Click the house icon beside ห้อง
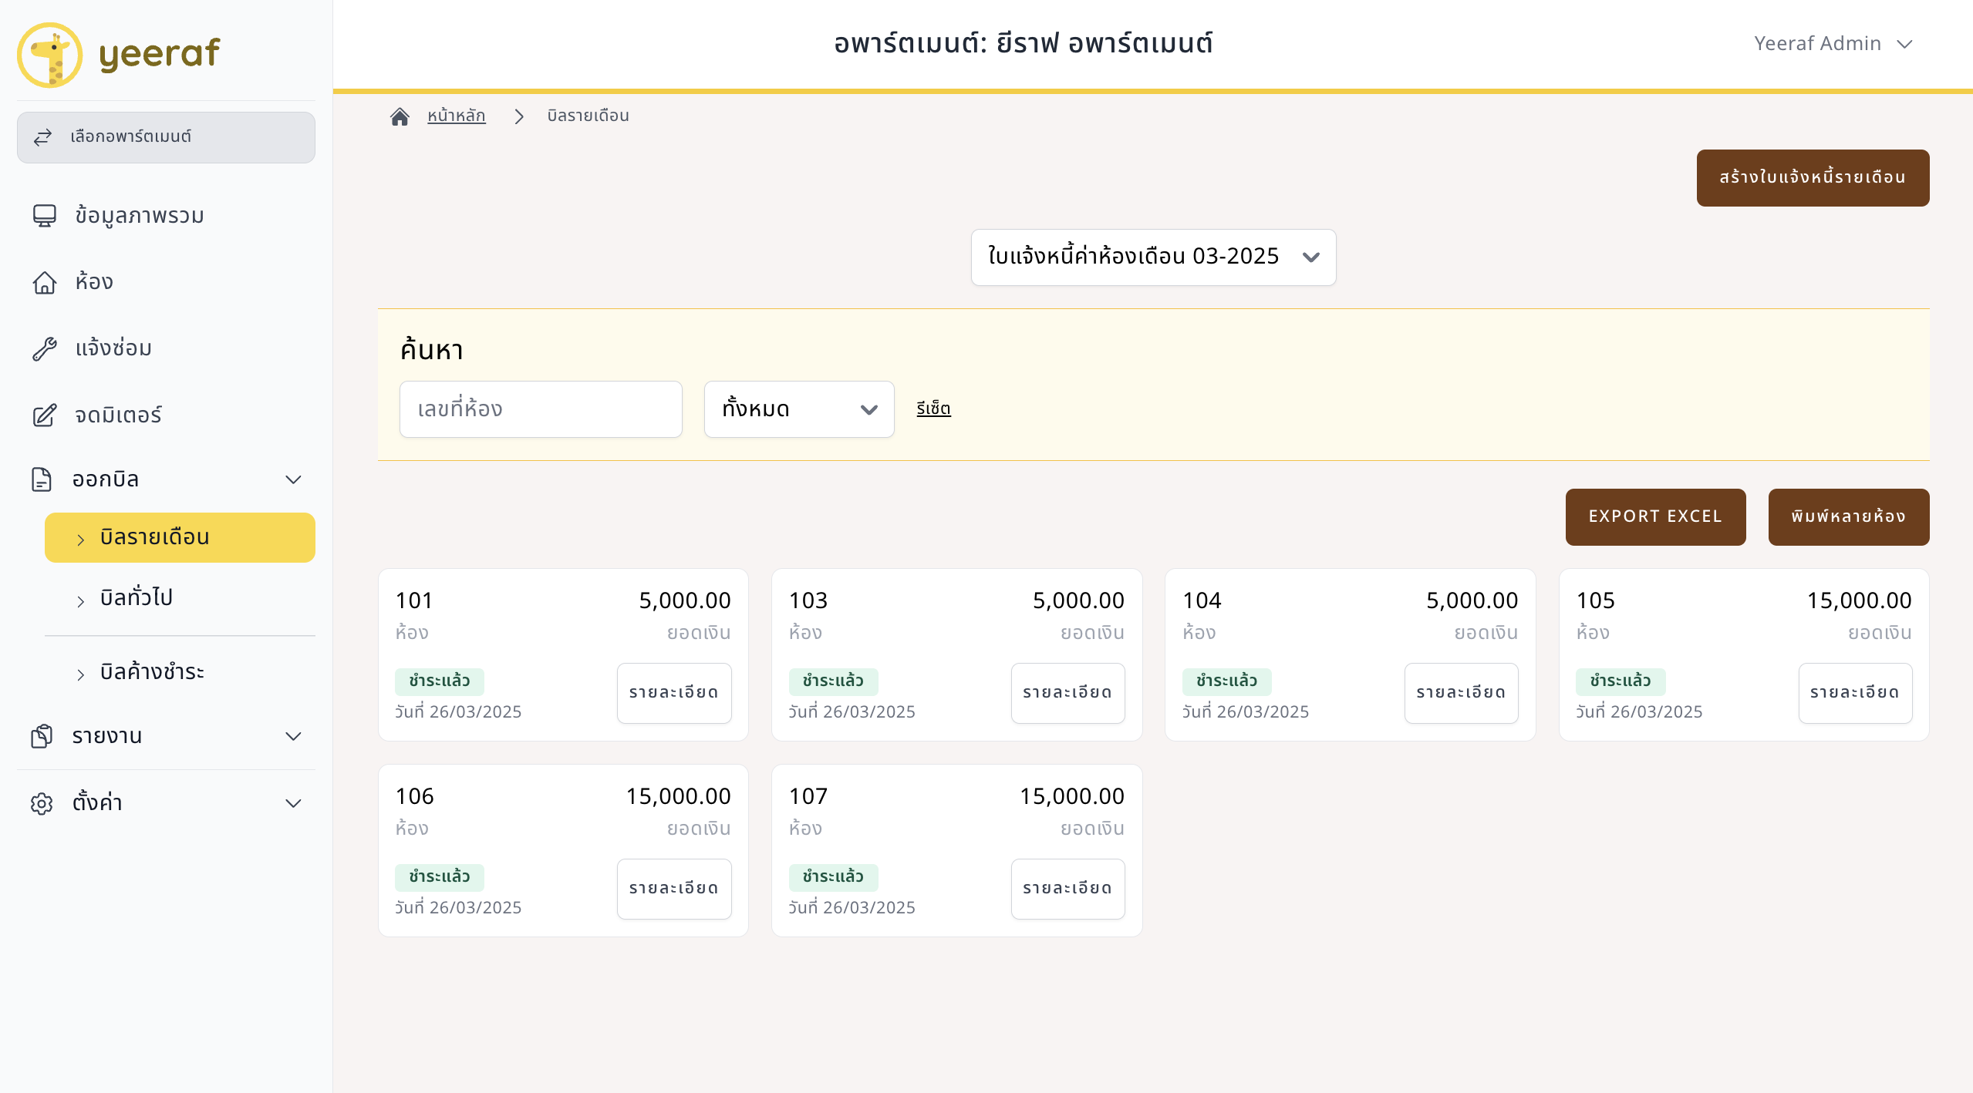The width and height of the screenshot is (1973, 1093). [x=45, y=282]
